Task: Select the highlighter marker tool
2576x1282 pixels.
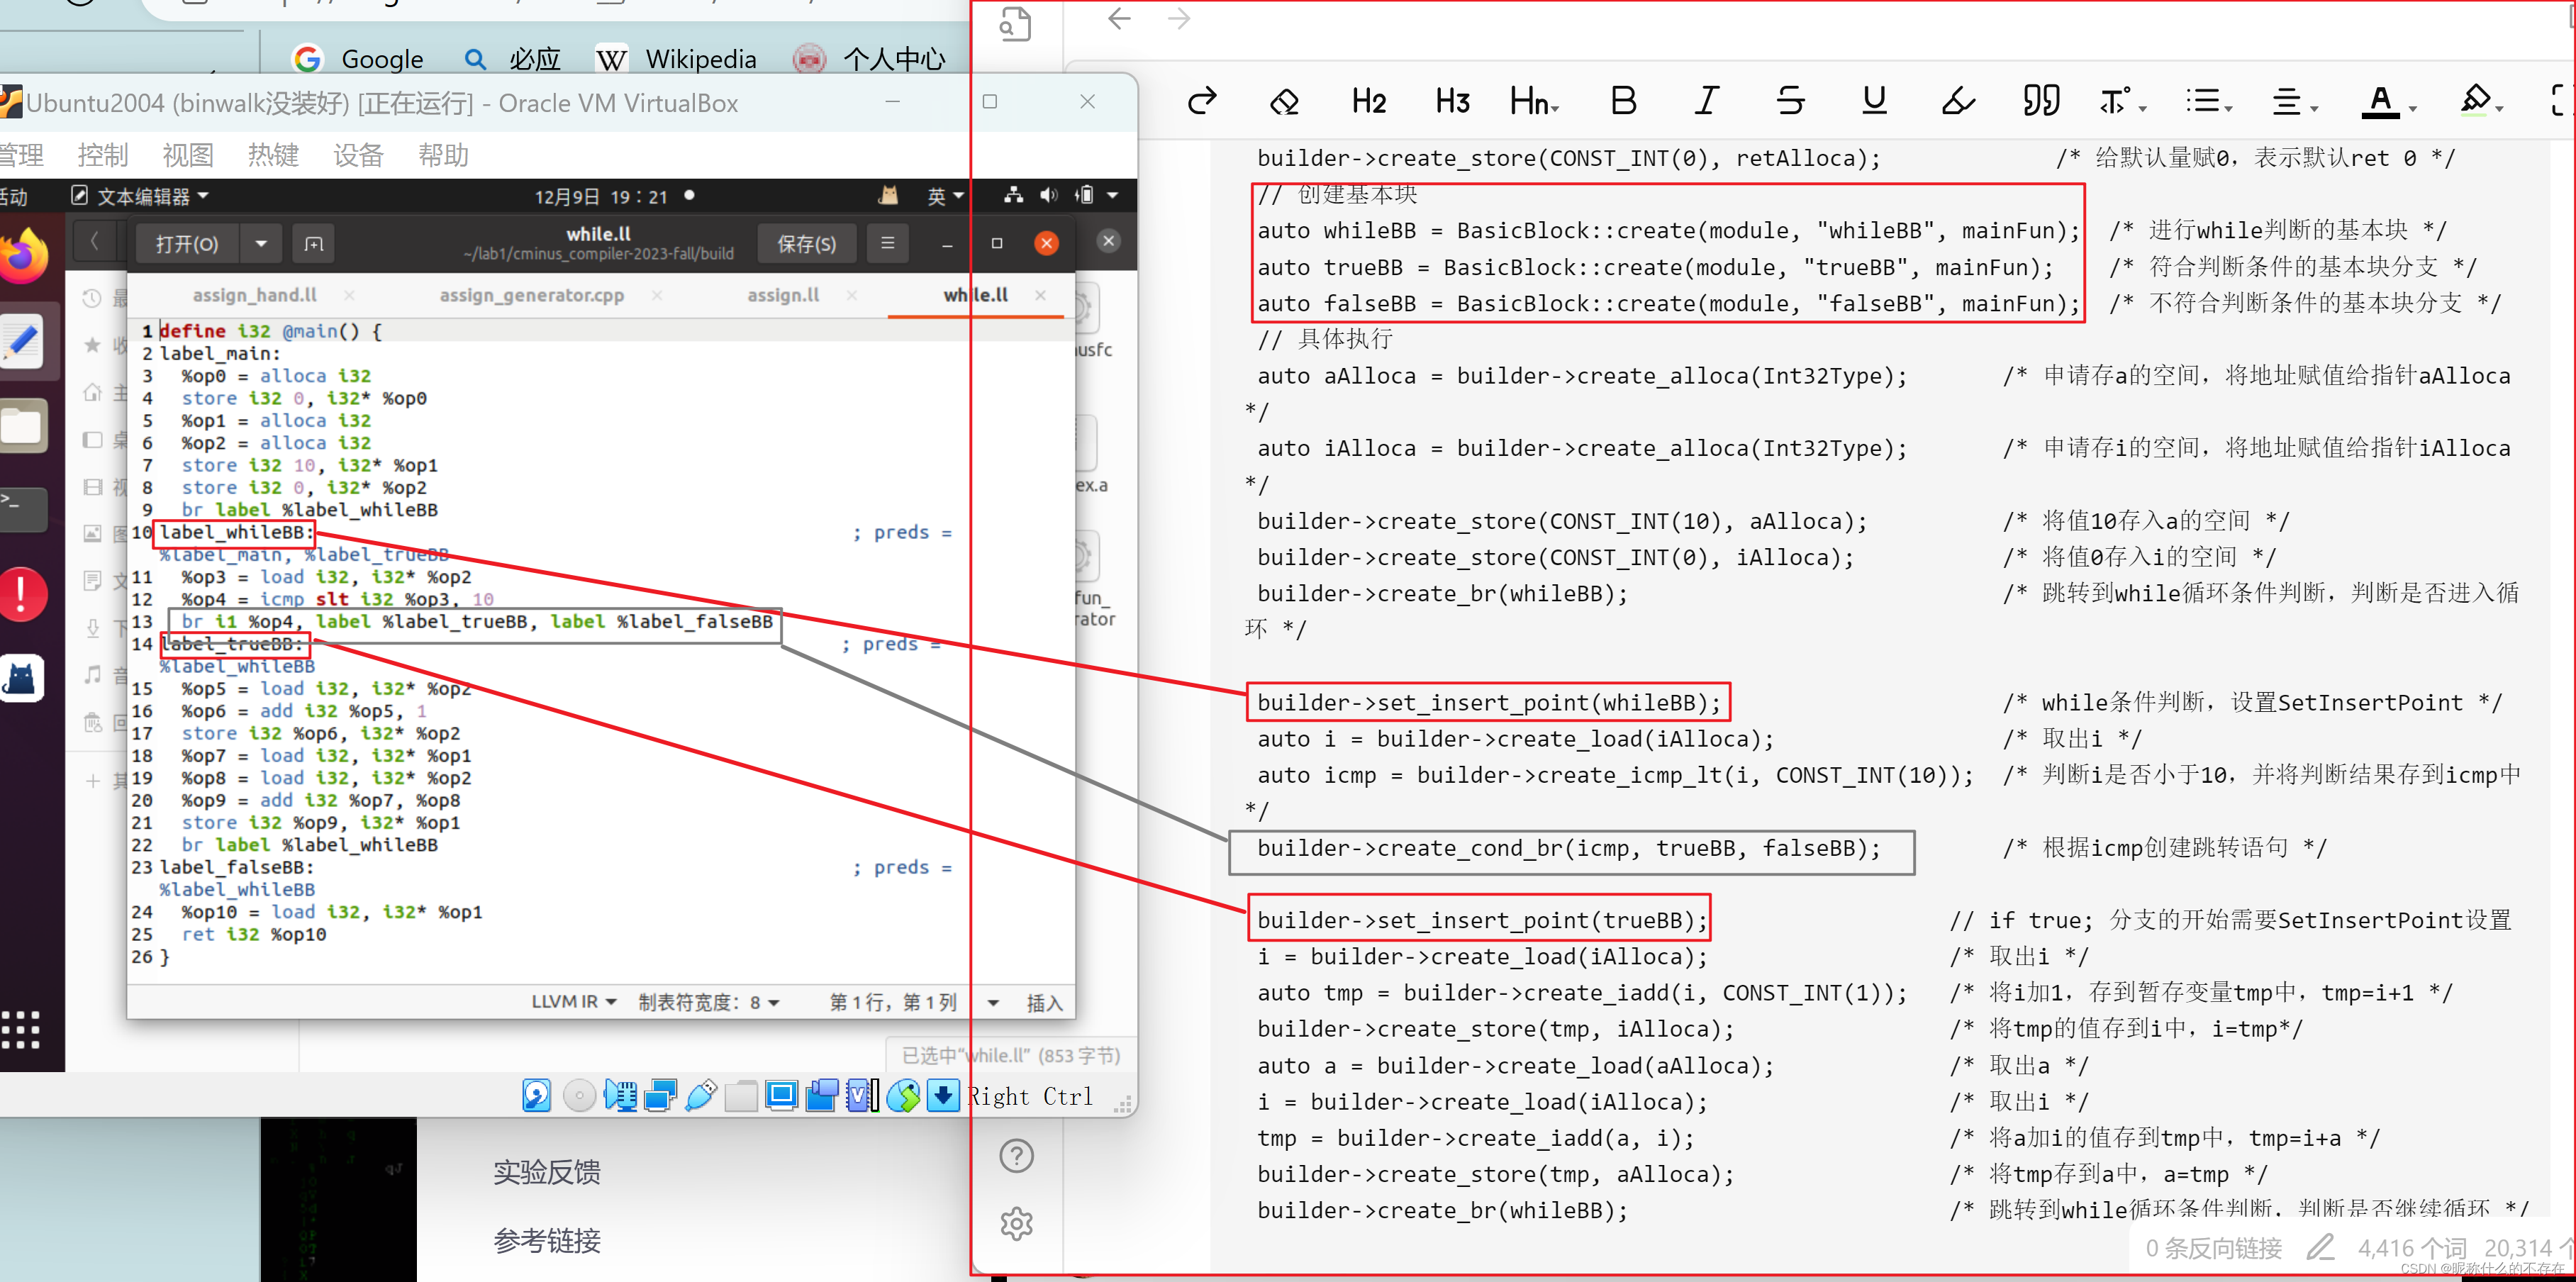Action: click(1958, 101)
